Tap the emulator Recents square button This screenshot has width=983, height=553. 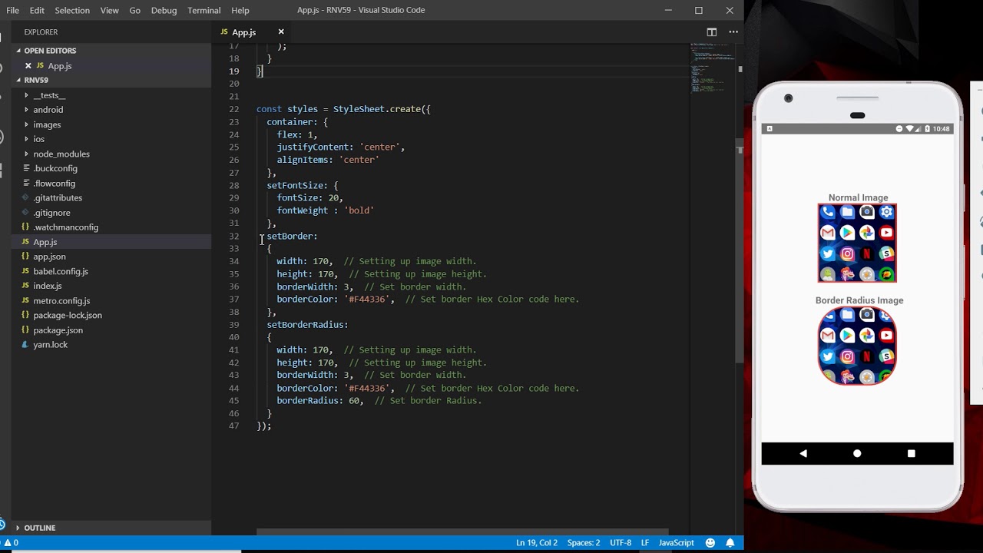click(912, 453)
